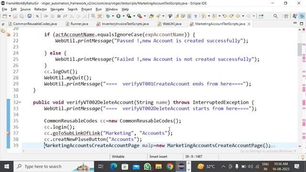Image resolution: width=306 pixels, height=172 pixels.
Task: Click the Suspend debug icon
Action: click(x=52, y=16)
